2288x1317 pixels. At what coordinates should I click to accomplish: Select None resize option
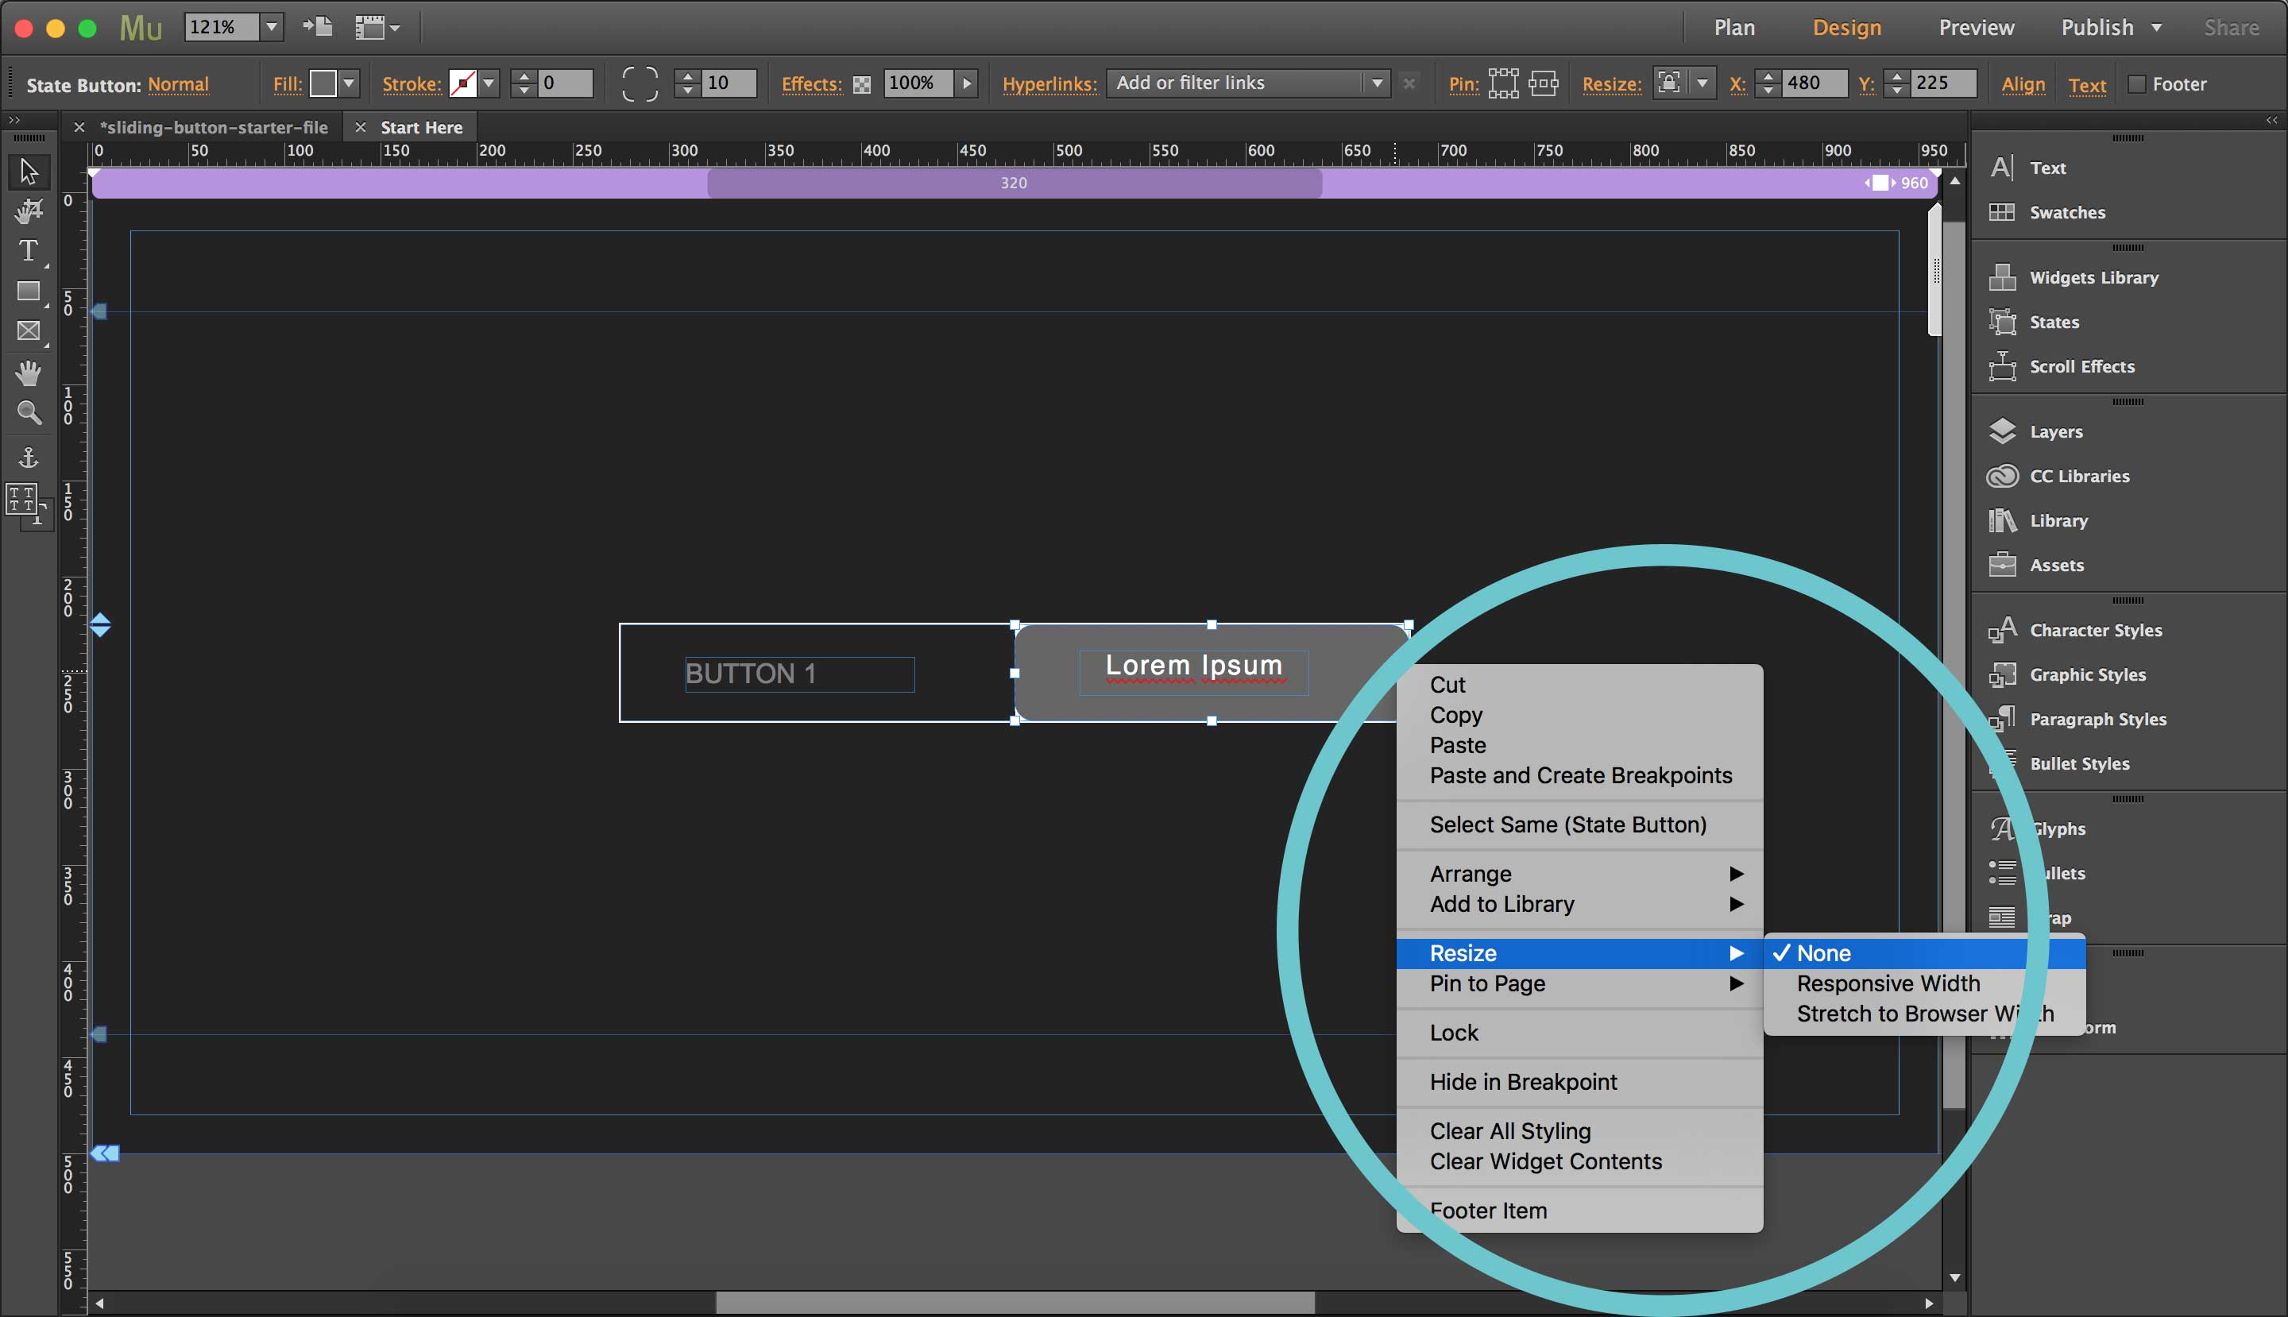click(x=1823, y=952)
